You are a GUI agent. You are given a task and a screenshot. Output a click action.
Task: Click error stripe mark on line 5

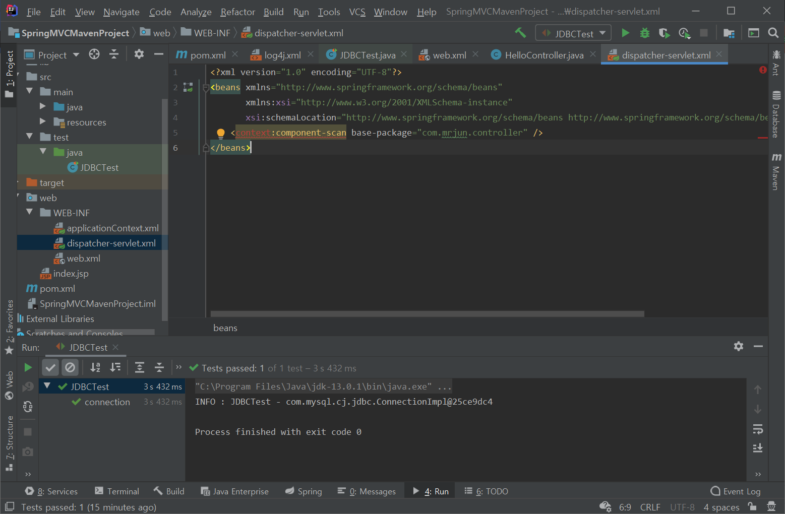coord(762,137)
